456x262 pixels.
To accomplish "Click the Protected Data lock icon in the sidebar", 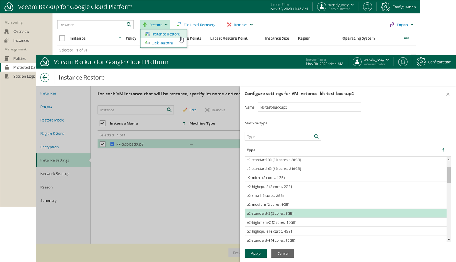I will click(7, 67).
